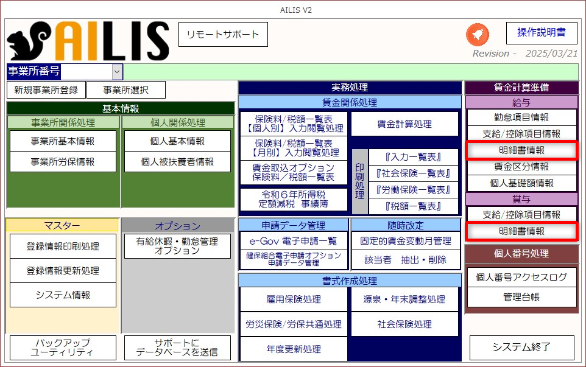Screen dimensions: 586x367
Task: Expand the 事業所番号 dropdown arrow
Action: pyautogui.click(x=117, y=72)
